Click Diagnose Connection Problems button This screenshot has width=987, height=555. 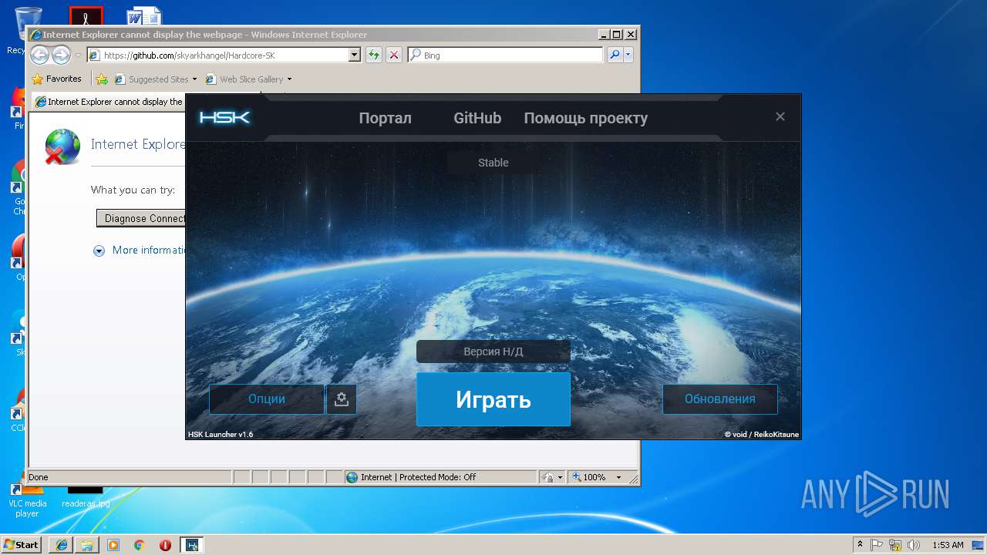click(141, 218)
